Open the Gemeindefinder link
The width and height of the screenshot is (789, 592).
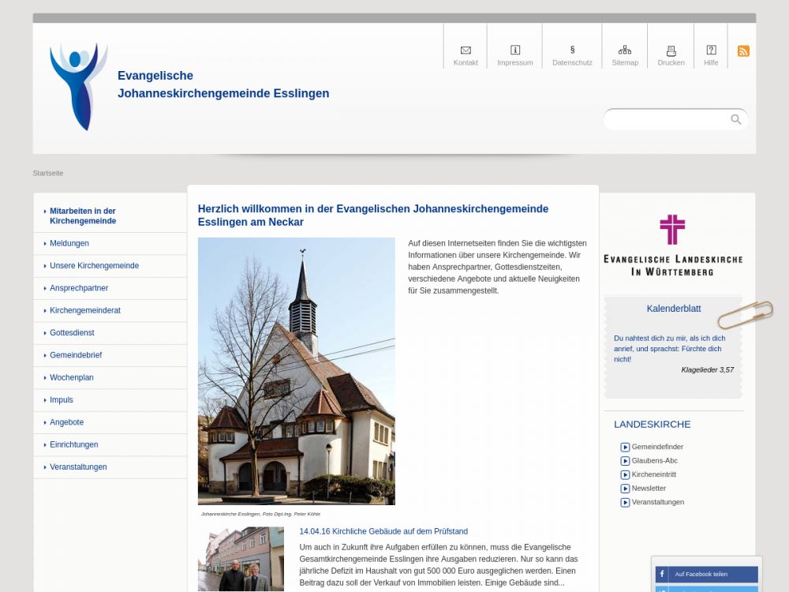(656, 447)
